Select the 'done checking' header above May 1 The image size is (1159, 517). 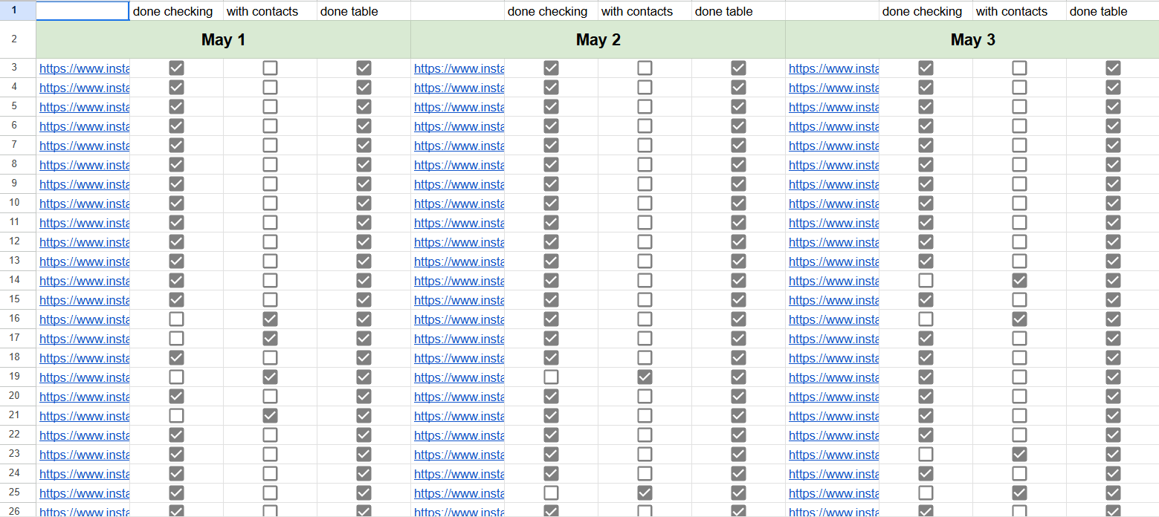(172, 11)
